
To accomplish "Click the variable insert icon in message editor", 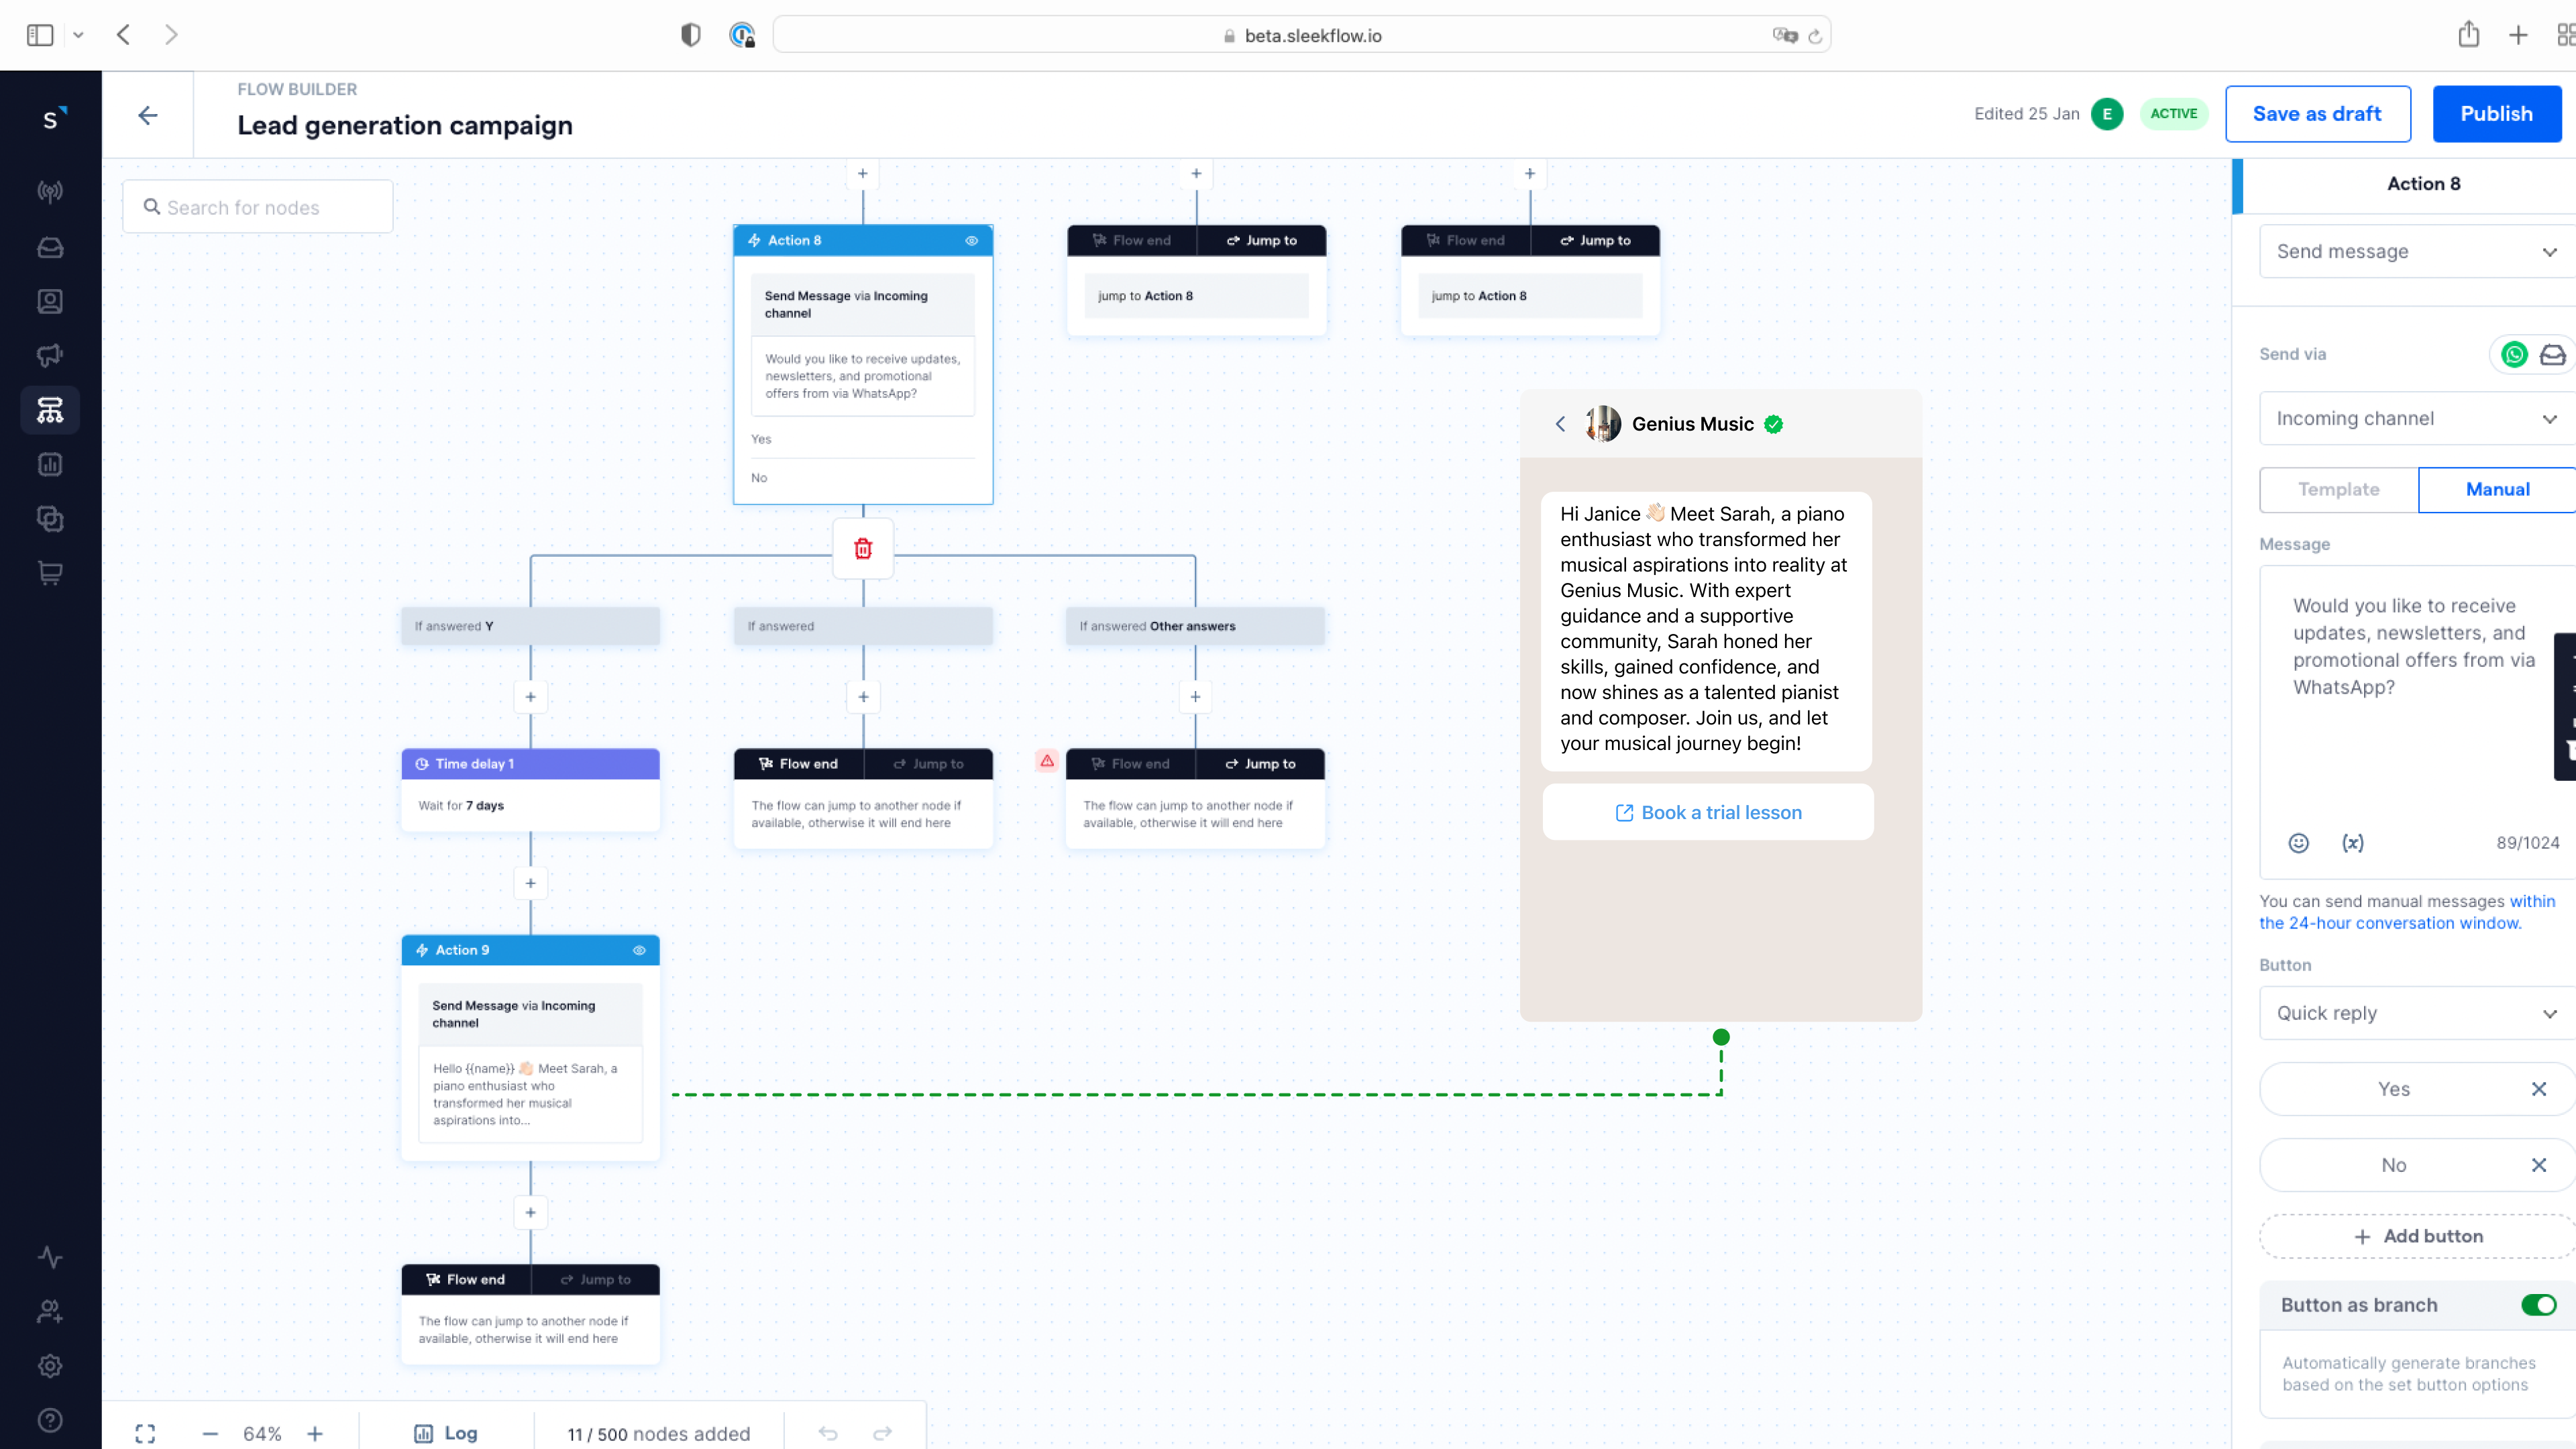I will (2353, 842).
